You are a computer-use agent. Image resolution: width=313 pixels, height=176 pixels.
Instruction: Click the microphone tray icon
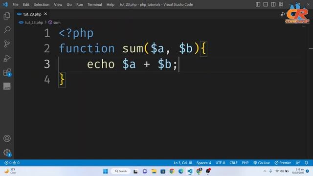(270, 171)
